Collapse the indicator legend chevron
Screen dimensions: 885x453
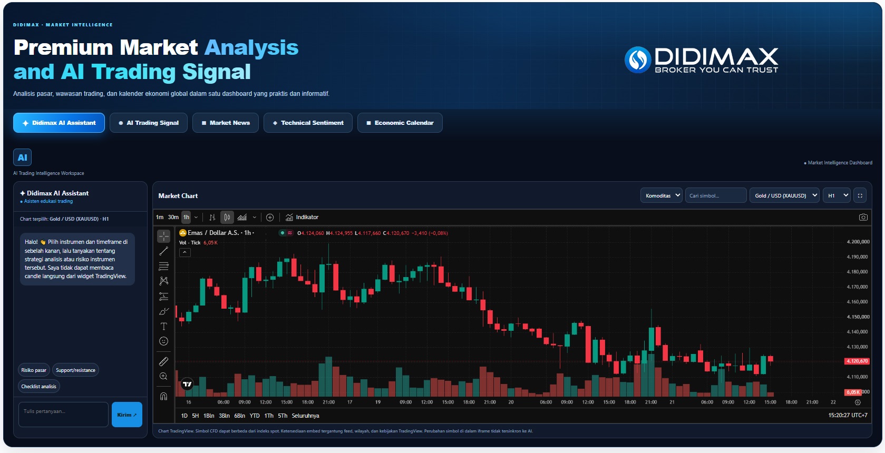click(x=185, y=252)
